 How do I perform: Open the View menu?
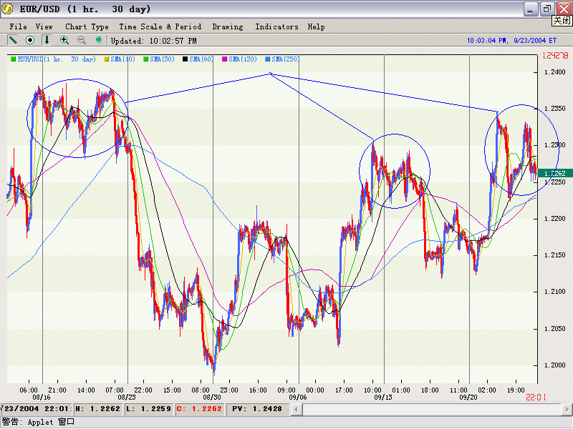[x=44, y=26]
